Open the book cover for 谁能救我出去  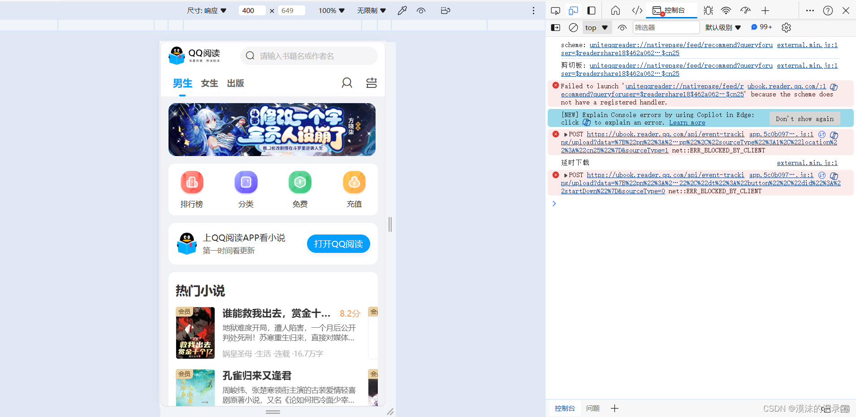195,333
